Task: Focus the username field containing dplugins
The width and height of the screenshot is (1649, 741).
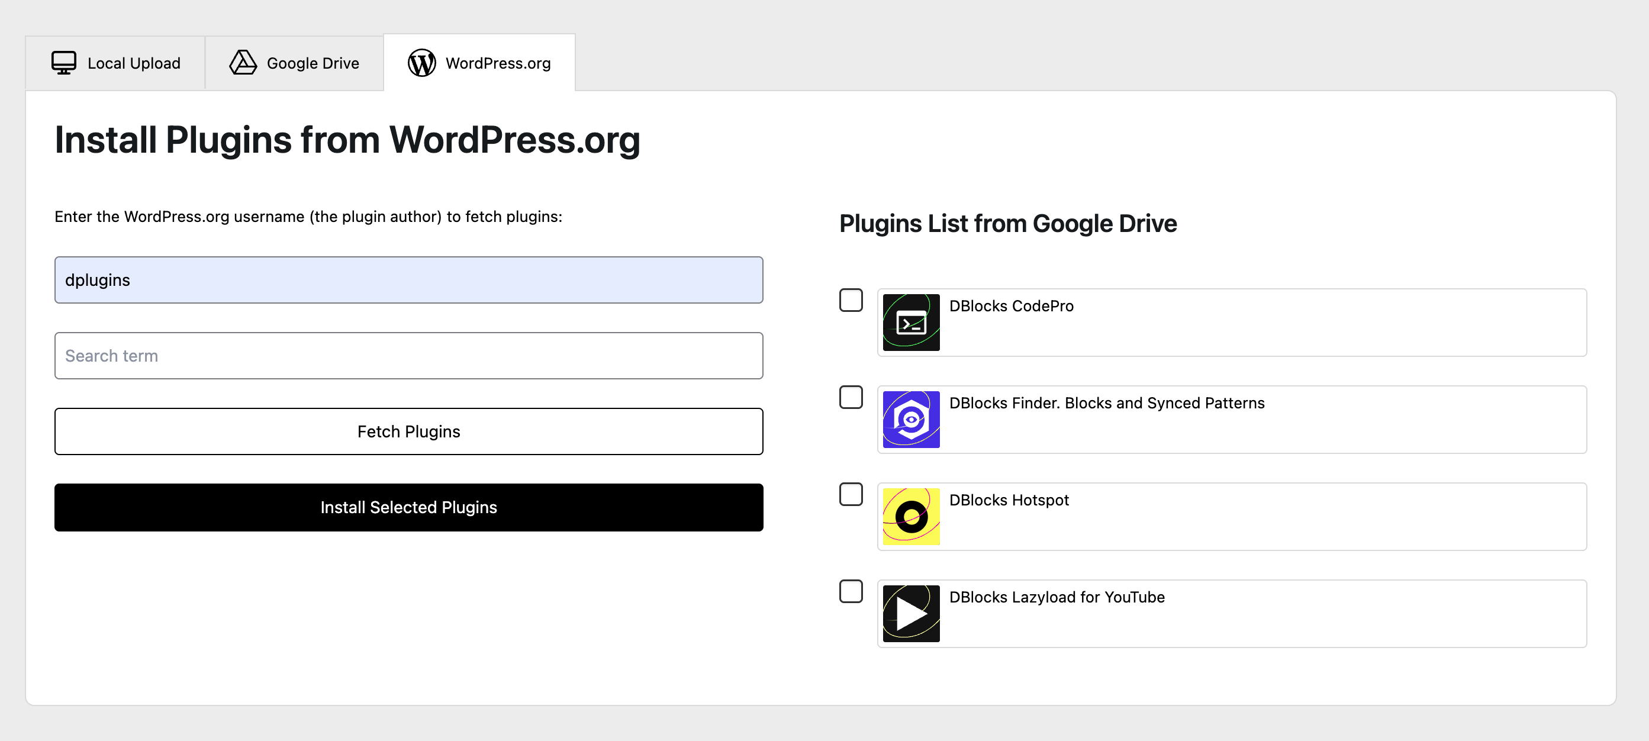Action: tap(409, 281)
